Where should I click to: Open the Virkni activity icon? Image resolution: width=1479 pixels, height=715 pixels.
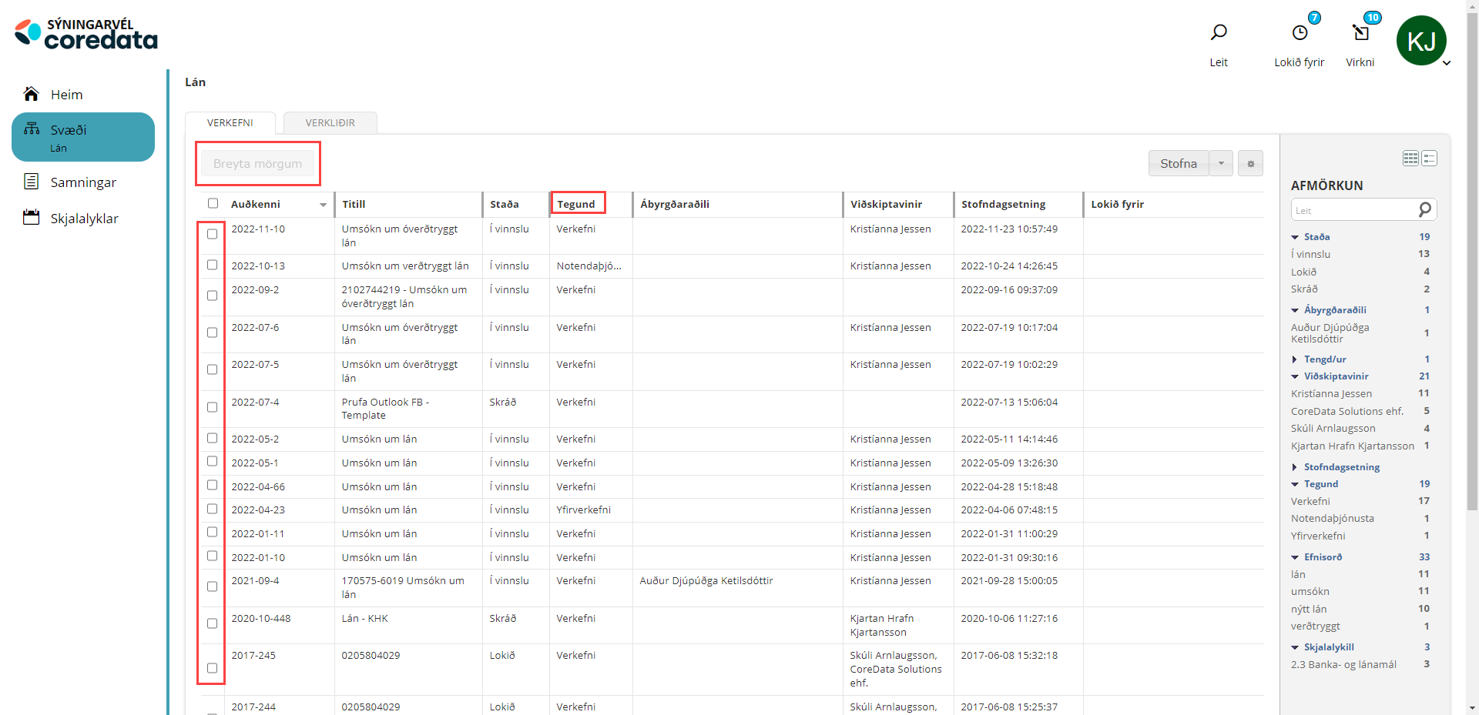coord(1360,32)
